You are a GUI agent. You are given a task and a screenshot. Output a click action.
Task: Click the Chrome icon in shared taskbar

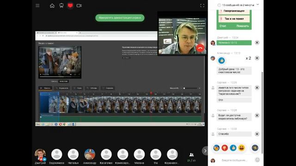65,124
